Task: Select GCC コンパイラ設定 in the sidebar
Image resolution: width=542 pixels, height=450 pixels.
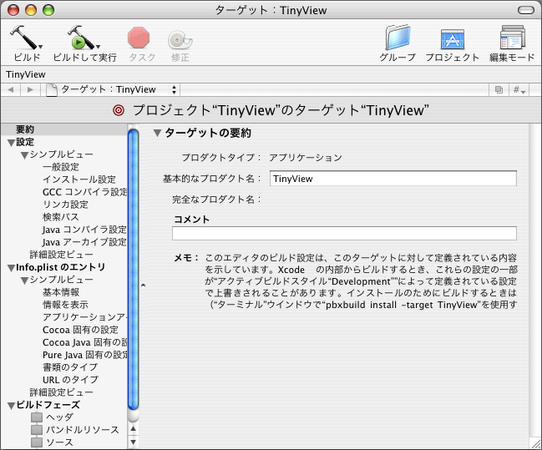Action: click(x=84, y=192)
